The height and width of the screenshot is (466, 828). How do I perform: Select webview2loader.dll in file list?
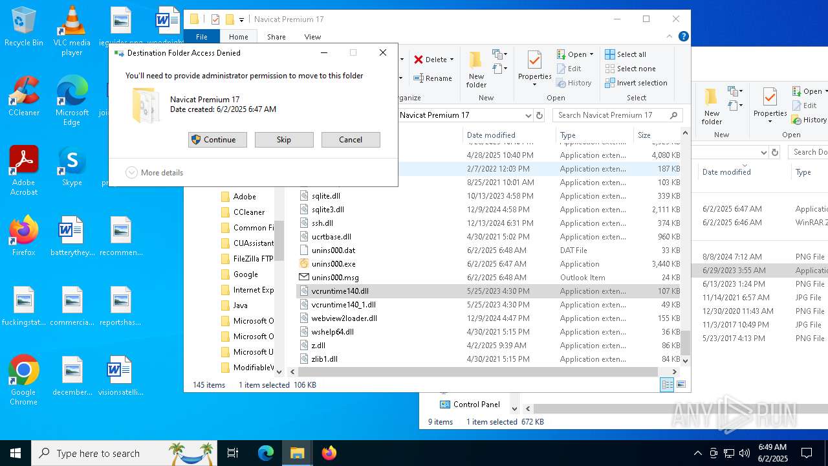coord(344,318)
